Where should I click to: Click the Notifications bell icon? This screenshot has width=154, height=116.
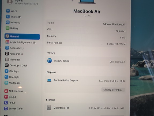pos(6,91)
